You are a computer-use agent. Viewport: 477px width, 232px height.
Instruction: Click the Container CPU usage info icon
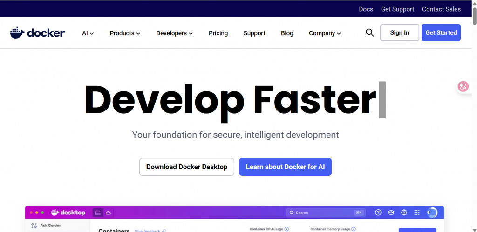tap(286, 229)
